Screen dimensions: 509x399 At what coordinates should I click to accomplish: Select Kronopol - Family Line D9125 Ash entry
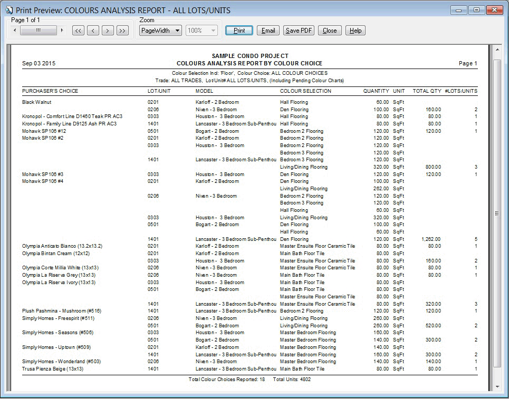click(x=69, y=124)
